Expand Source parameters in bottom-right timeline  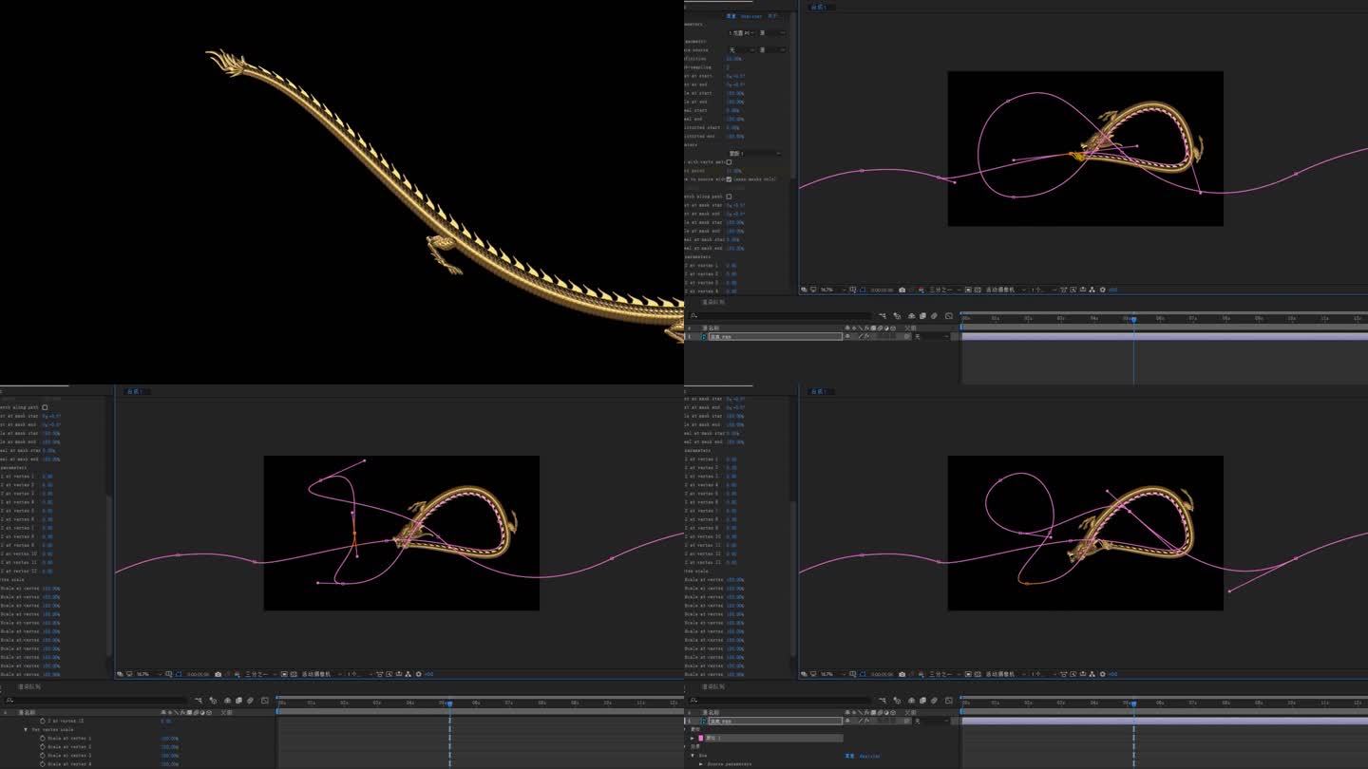coord(701,764)
